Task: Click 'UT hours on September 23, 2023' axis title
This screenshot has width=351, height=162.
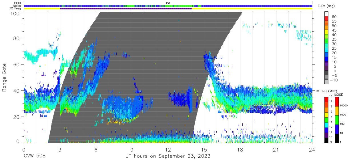Action: [x=168, y=156]
